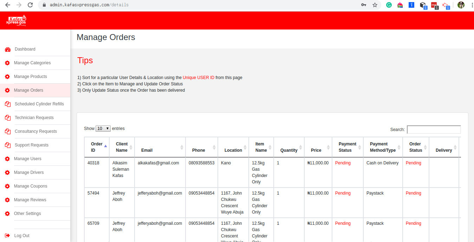Viewport: 474px width, 242px height.
Task: Select Manage Coupons menu item
Action: [x=30, y=186]
